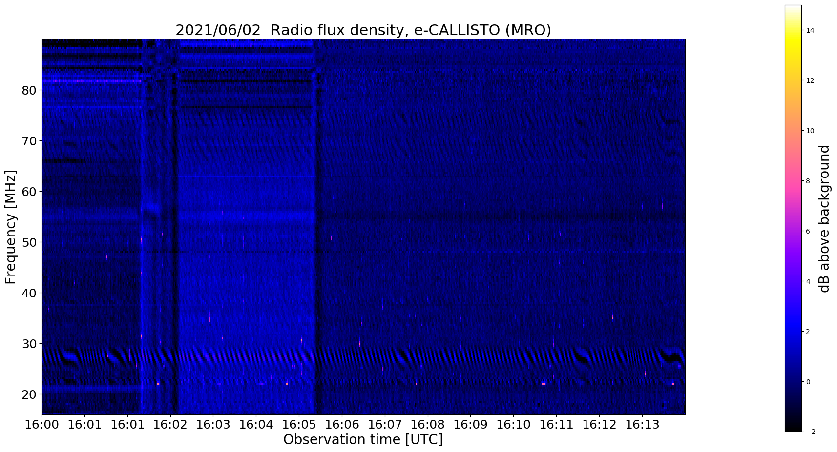Click the 6 tick label on the colorbar
This screenshot has height=452, width=837.
point(808,231)
